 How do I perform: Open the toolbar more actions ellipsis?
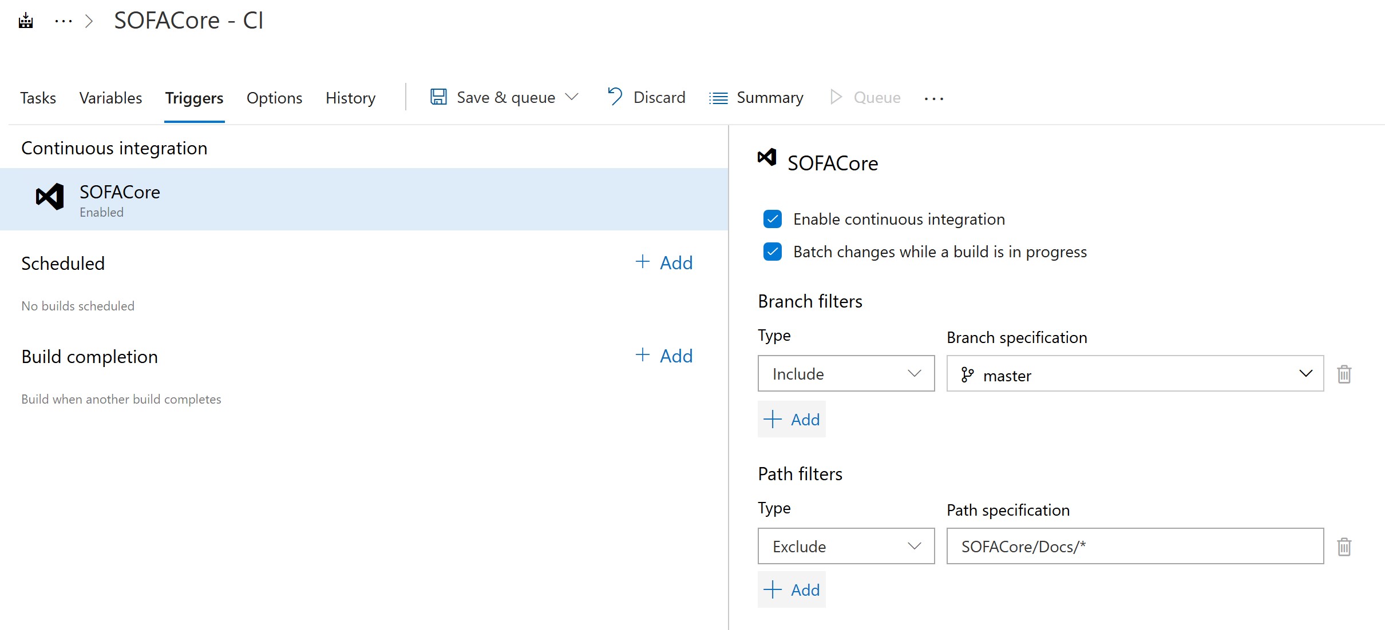(x=933, y=99)
